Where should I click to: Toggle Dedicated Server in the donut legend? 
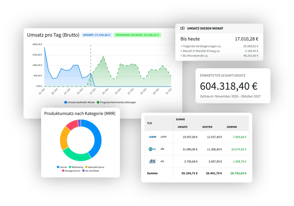pyautogui.click(x=95, y=167)
